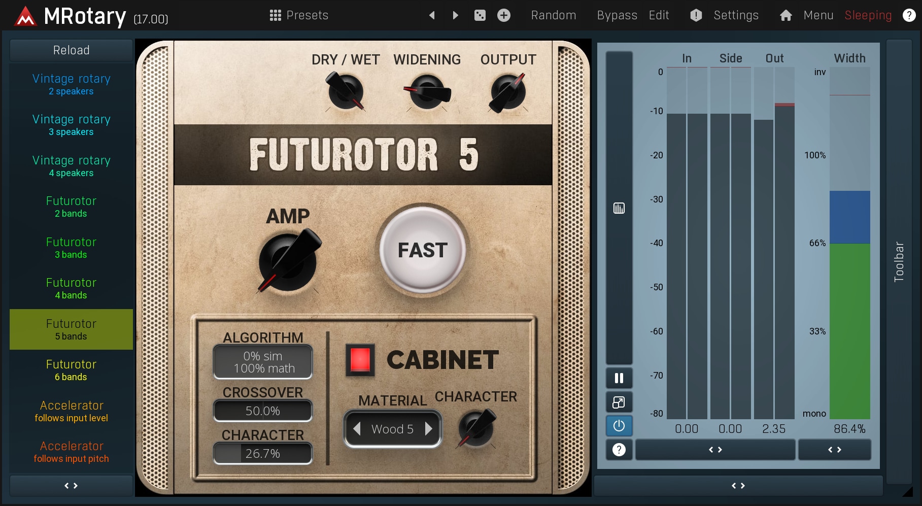Click the Bypass button
The height and width of the screenshot is (506, 922).
617,15
